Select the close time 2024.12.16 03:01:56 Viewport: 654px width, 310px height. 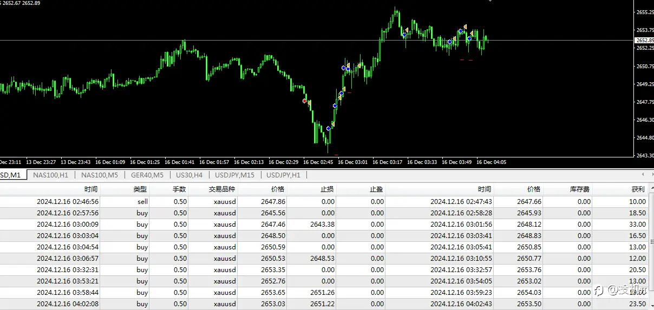click(461, 224)
